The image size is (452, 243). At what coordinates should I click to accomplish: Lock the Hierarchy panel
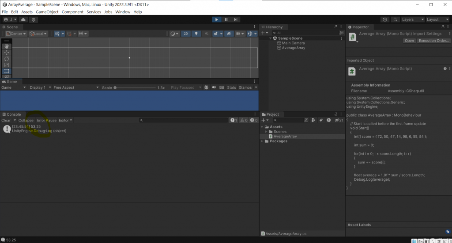336,27
